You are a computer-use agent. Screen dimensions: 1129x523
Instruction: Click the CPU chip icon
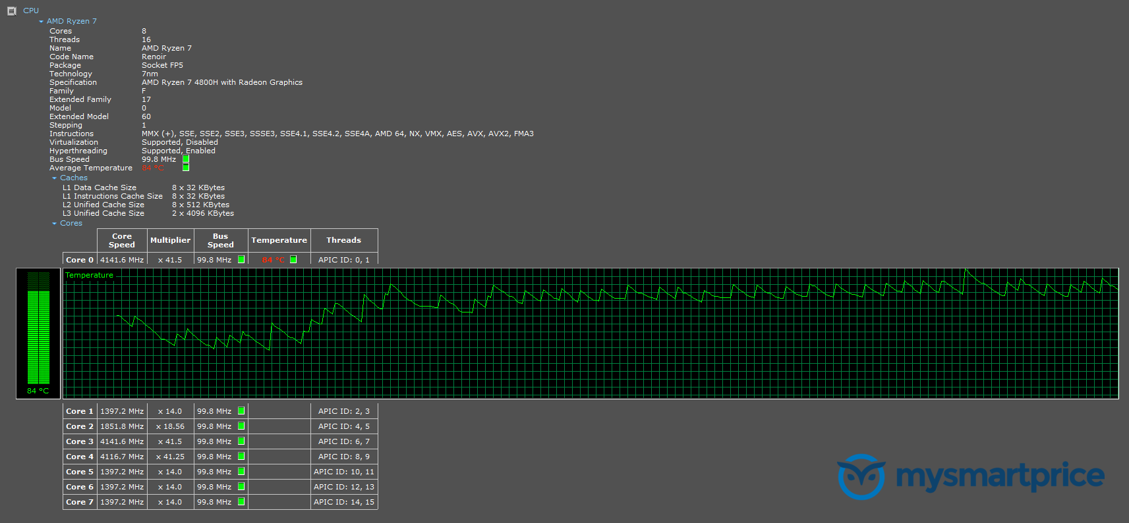[x=11, y=11]
